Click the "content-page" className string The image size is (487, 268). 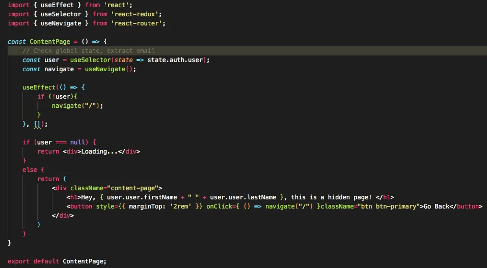tap(134, 188)
